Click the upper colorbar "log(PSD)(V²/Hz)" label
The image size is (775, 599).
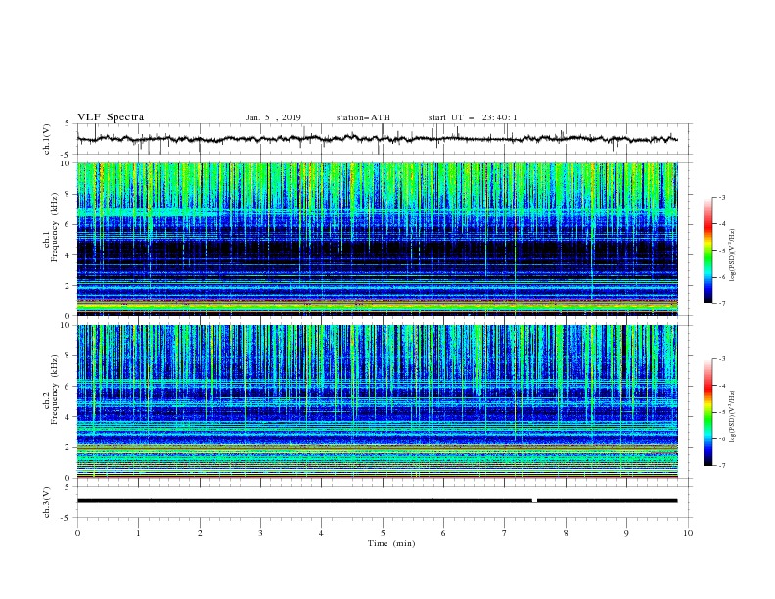point(733,255)
